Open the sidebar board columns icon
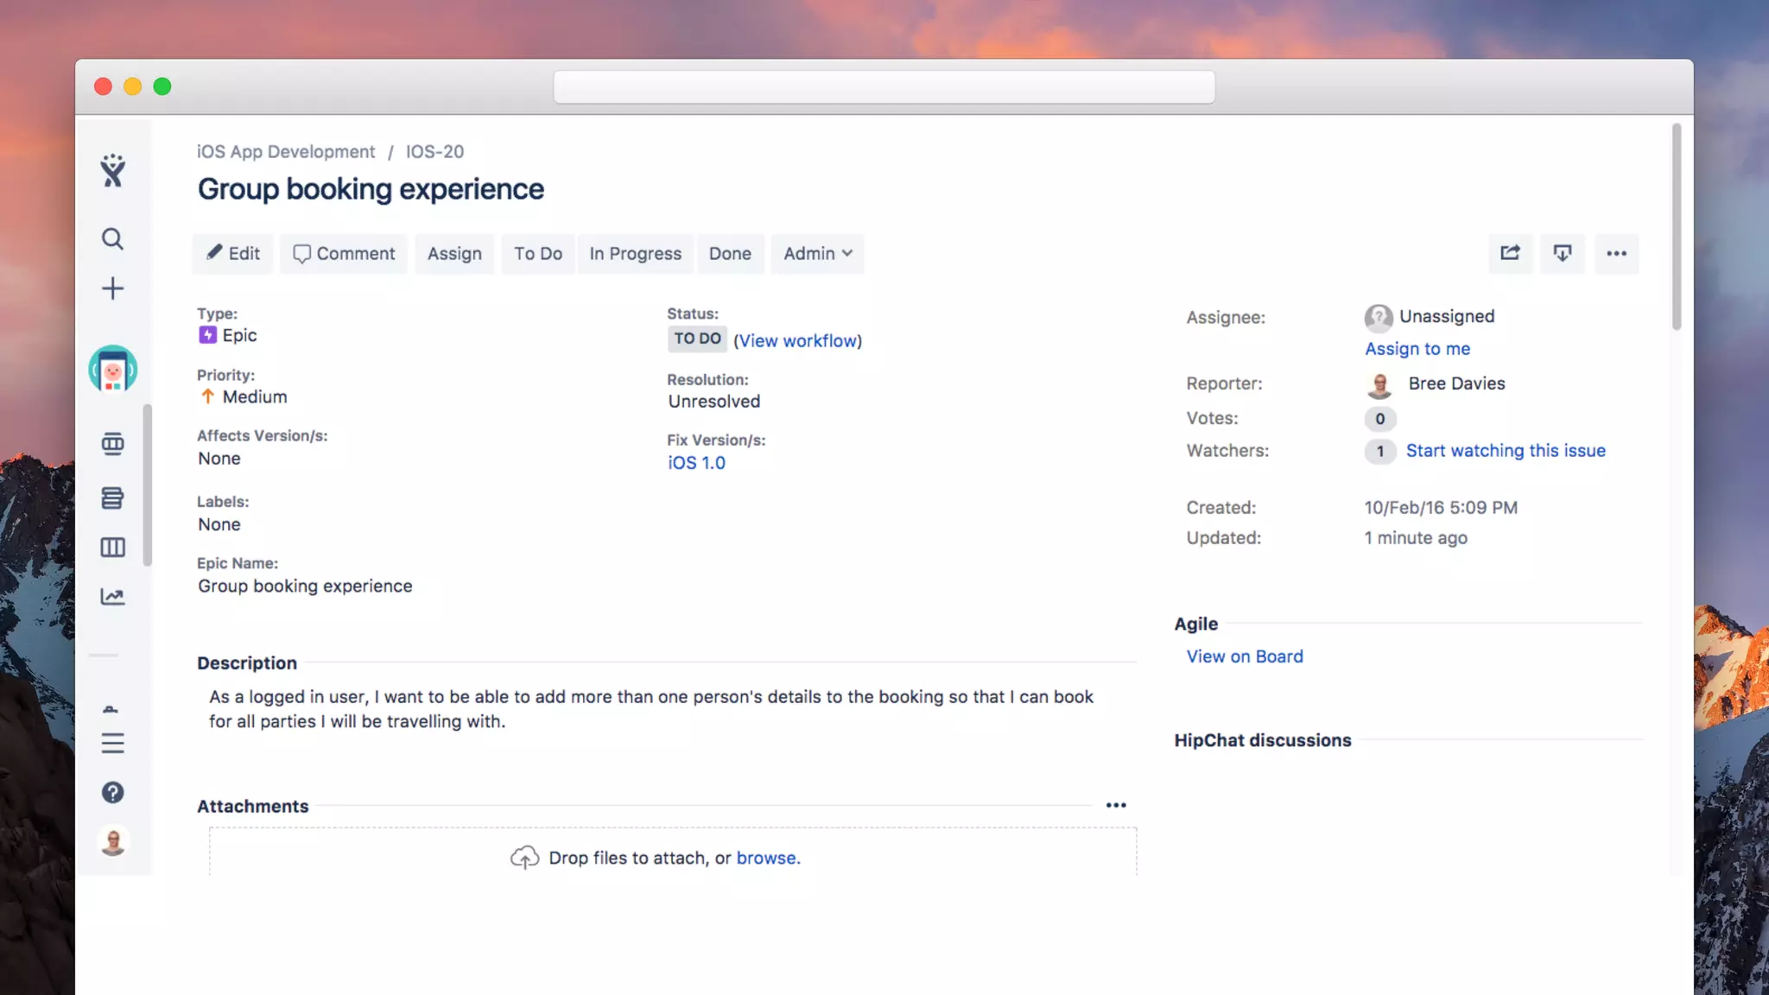Viewport: 1769px width, 995px height. tap(112, 548)
